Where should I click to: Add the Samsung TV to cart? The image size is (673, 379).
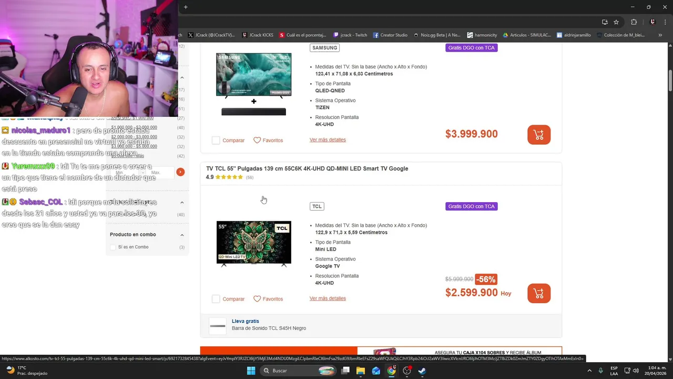(539, 135)
